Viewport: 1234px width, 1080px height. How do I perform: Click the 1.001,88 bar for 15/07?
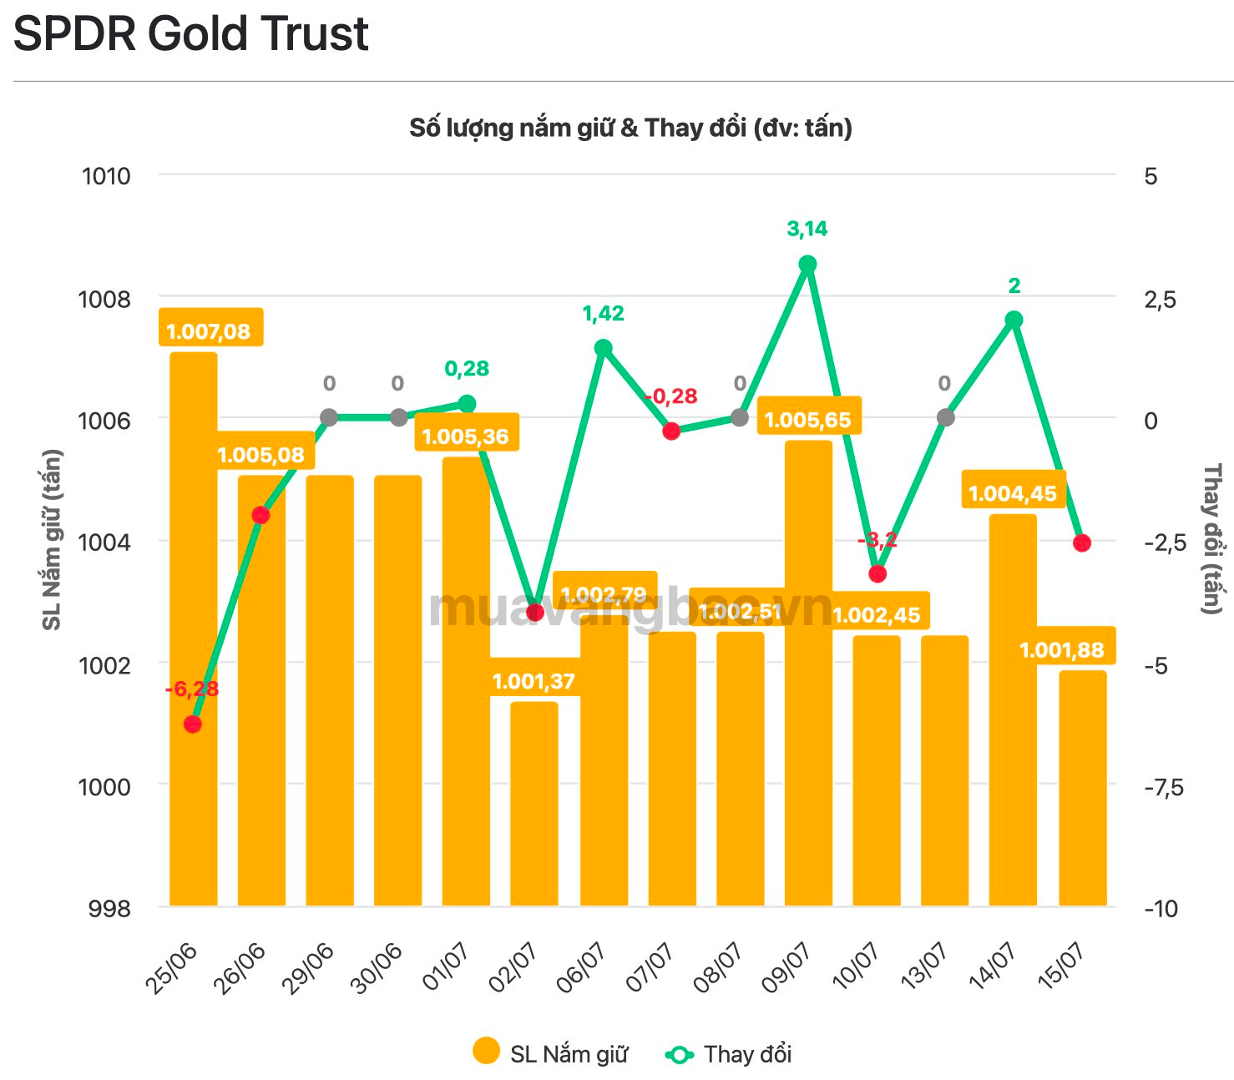[1083, 789]
